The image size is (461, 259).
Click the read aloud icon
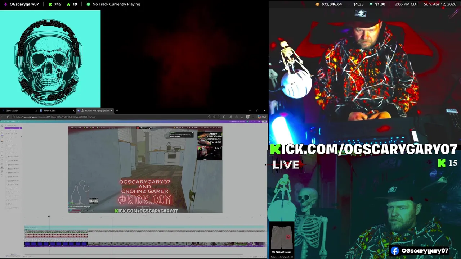(214, 117)
